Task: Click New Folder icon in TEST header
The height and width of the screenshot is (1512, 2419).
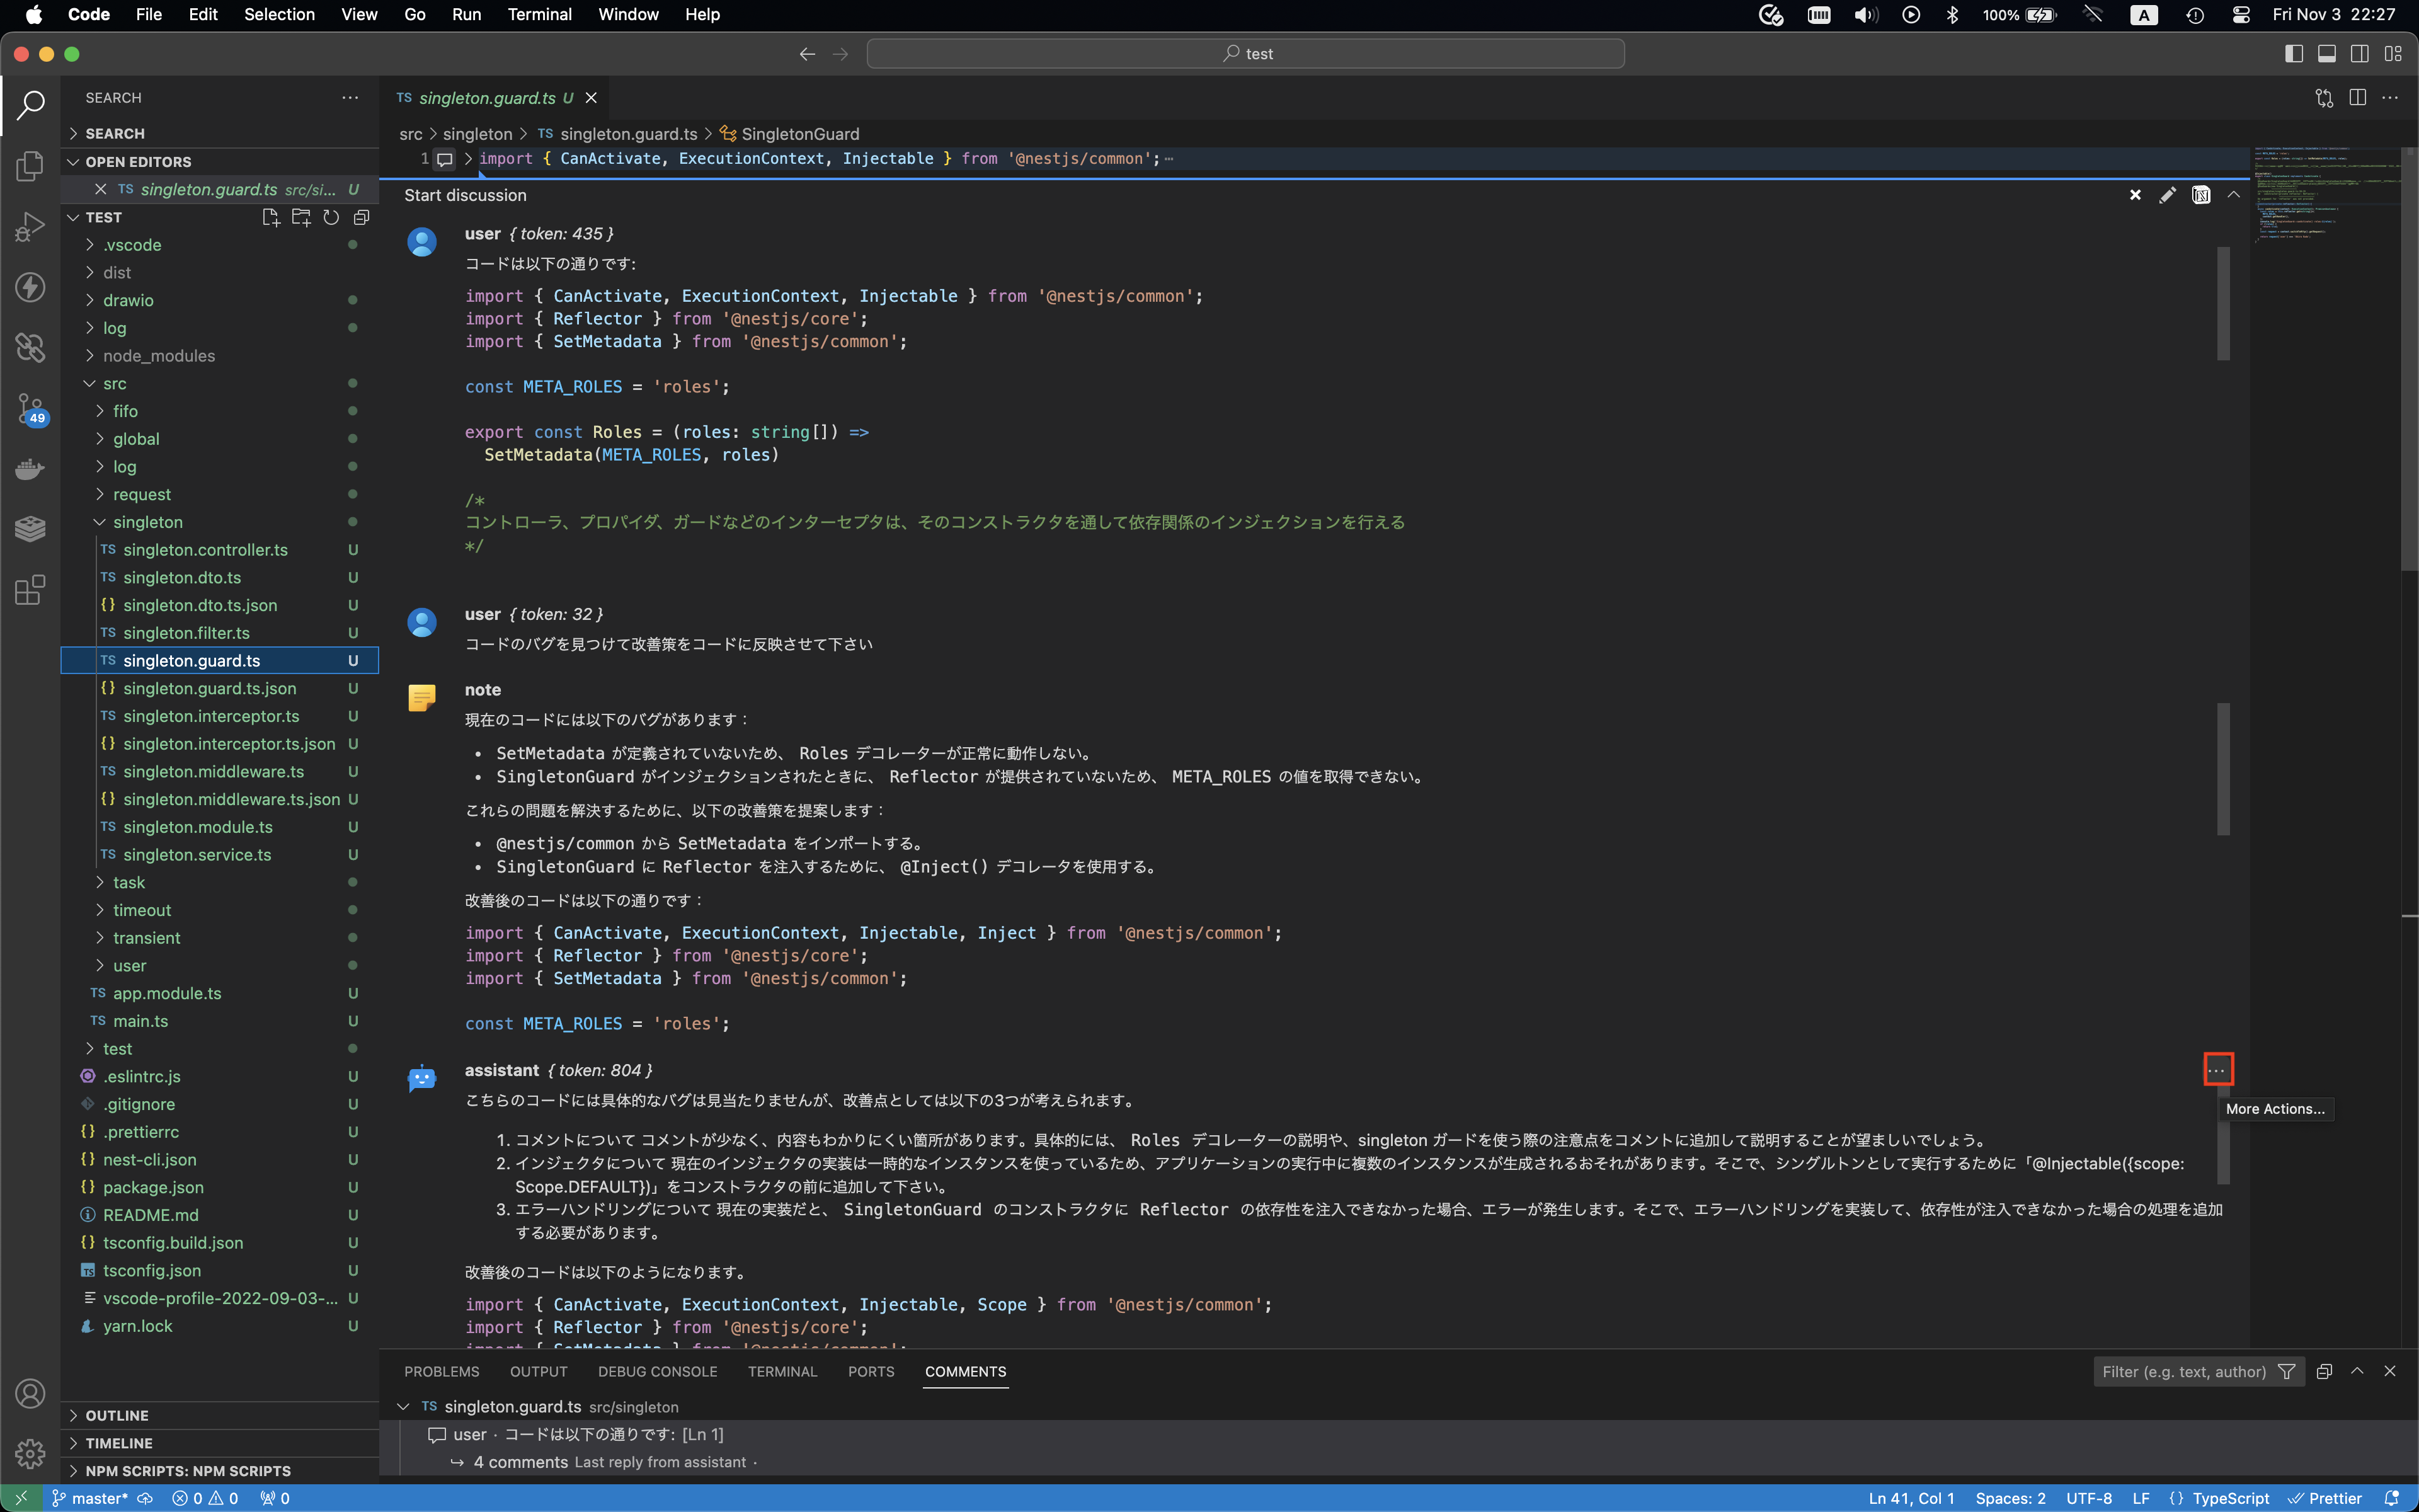Action: click(x=301, y=217)
